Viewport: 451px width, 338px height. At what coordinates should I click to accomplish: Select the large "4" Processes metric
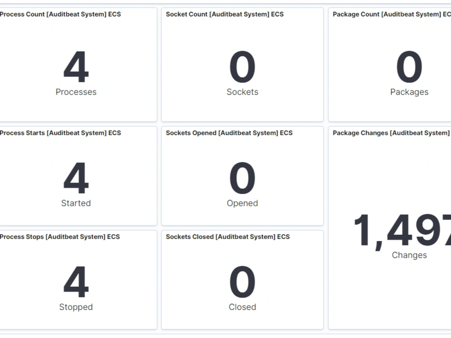point(76,68)
